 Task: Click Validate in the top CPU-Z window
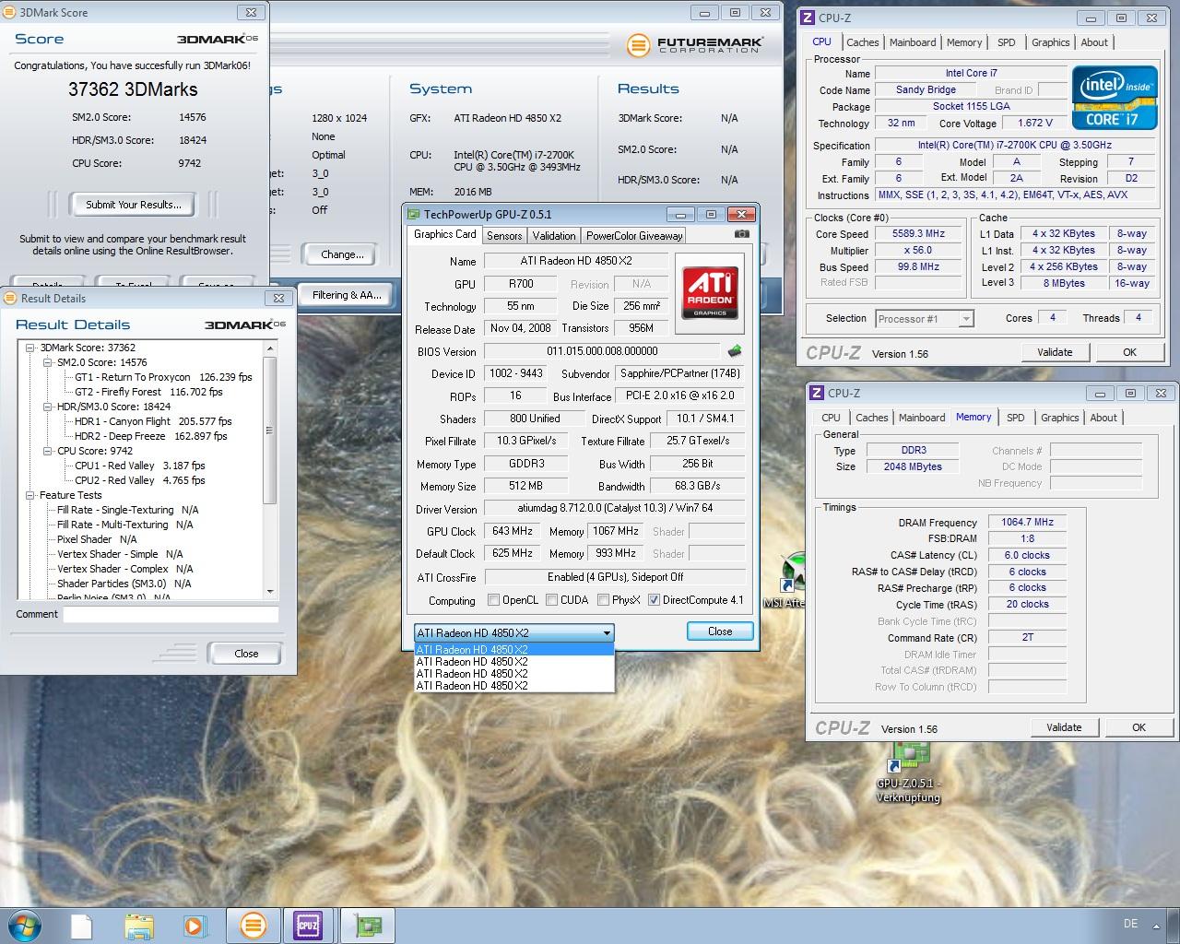1055,352
